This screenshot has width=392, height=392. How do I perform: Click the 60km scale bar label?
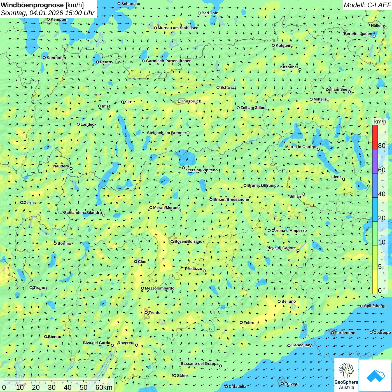[x=104, y=387]
